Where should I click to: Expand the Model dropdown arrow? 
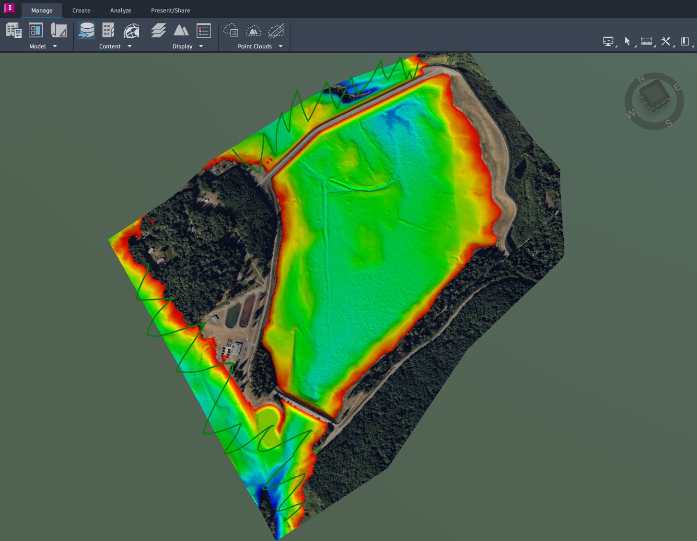(x=55, y=46)
